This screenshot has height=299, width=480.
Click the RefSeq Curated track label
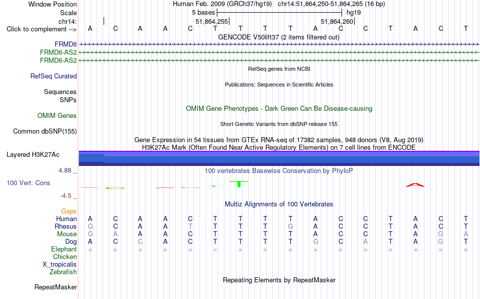click(54, 76)
